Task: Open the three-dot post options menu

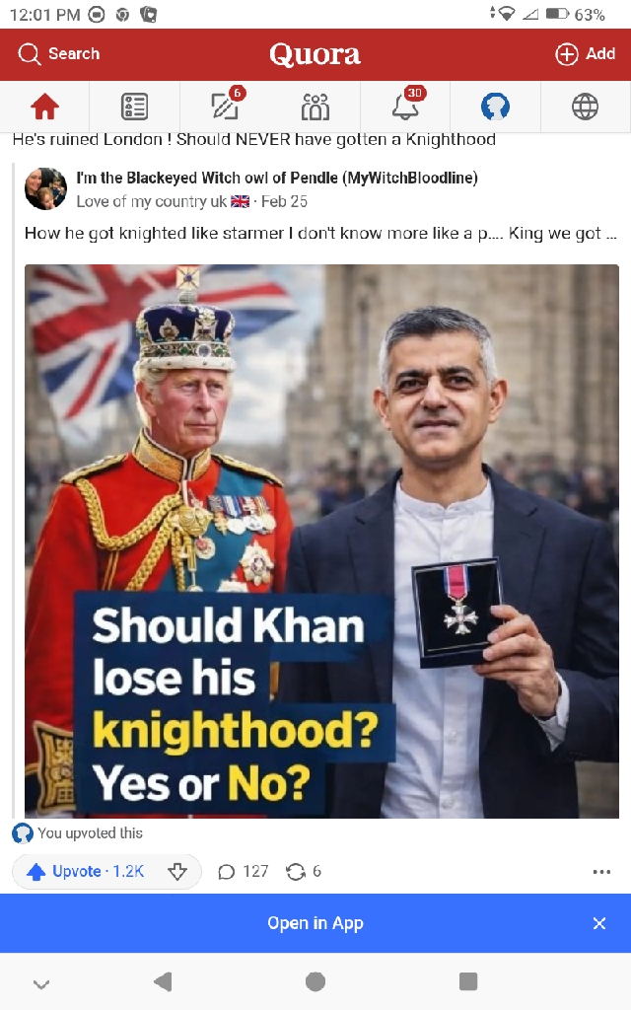Action: tap(601, 872)
